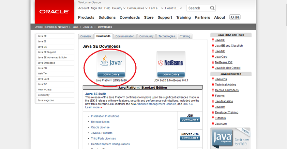Click the Java Platform JDK logo image
Screen dimensions: 287x149
(x=111, y=62)
